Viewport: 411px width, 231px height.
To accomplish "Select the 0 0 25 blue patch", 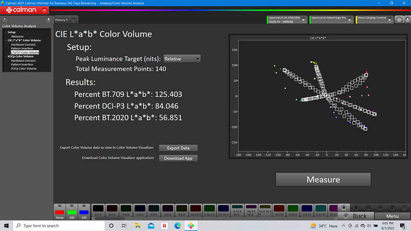I will point(307,210).
